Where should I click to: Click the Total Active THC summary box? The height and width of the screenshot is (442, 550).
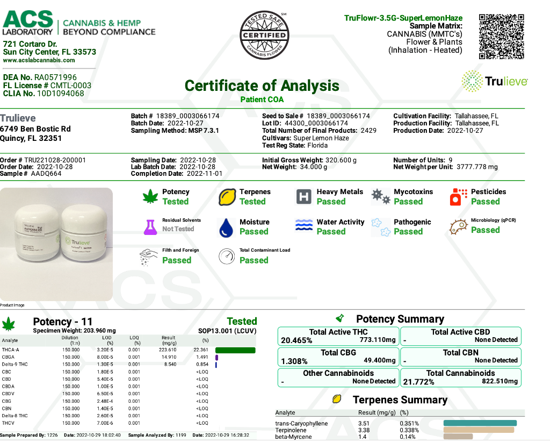338,336
